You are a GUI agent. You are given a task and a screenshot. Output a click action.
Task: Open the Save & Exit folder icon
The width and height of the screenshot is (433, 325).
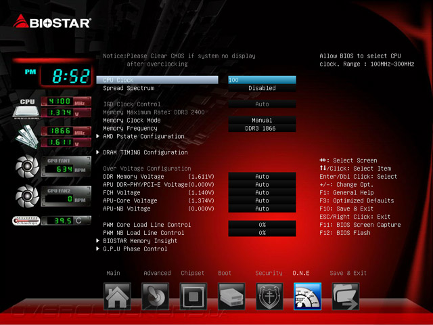point(346,297)
